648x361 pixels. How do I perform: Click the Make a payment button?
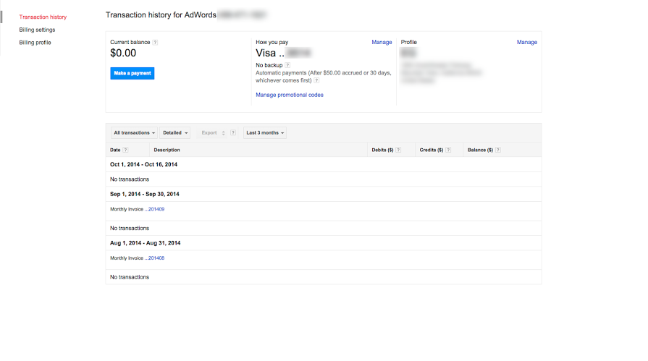(x=132, y=73)
